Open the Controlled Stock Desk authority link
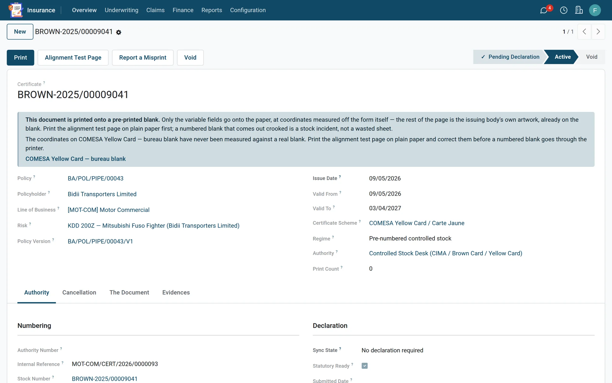The height and width of the screenshot is (383, 612). [446, 253]
